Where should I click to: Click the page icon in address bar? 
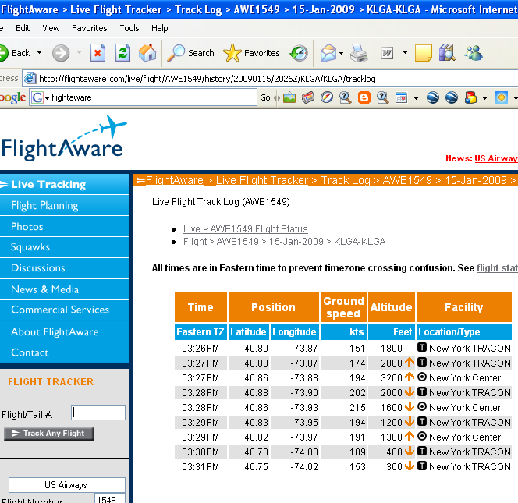[x=30, y=78]
